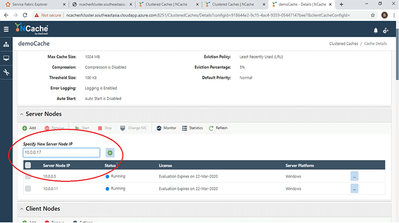Click the Status column header
Image resolution: width=399 pixels, height=223 pixels.
coord(110,166)
